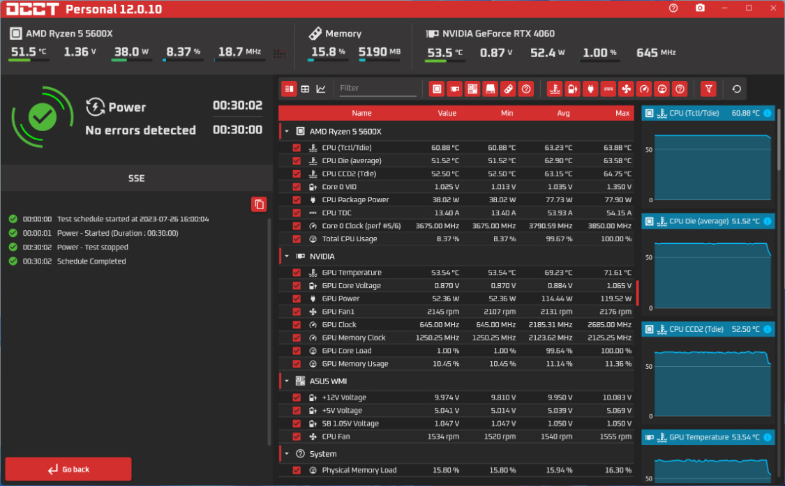Toggle the voltage (battery bolt) sensor filter icon
This screenshot has height=486, width=785.
(572, 89)
